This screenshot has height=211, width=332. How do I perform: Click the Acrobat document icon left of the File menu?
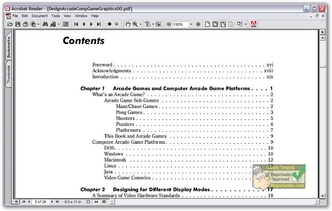8,16
